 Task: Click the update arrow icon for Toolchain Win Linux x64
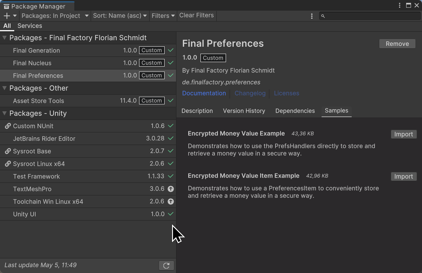(x=171, y=201)
